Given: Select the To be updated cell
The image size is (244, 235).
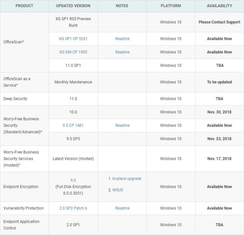Looking at the screenshot, I should point(220,82).
